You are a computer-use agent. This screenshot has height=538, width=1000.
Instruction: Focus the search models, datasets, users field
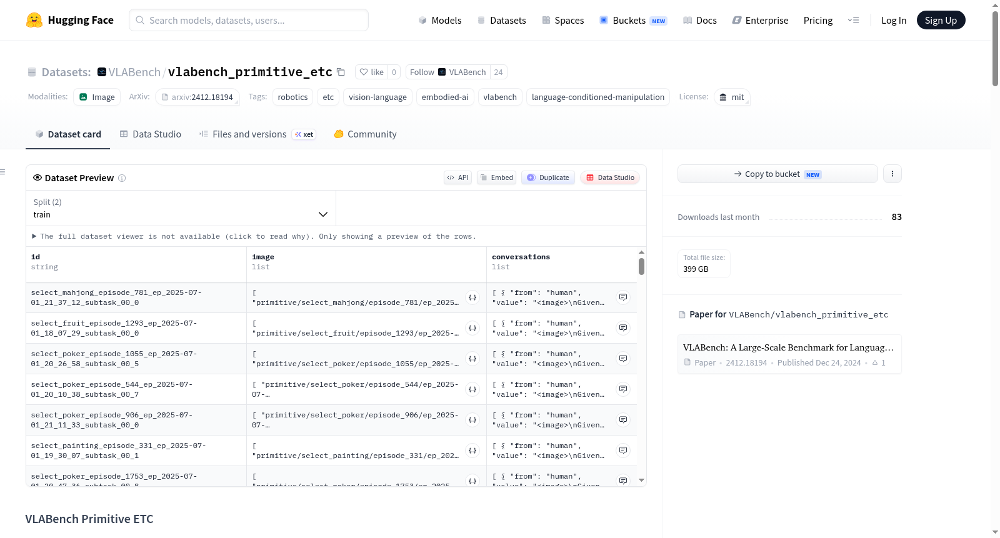249,20
